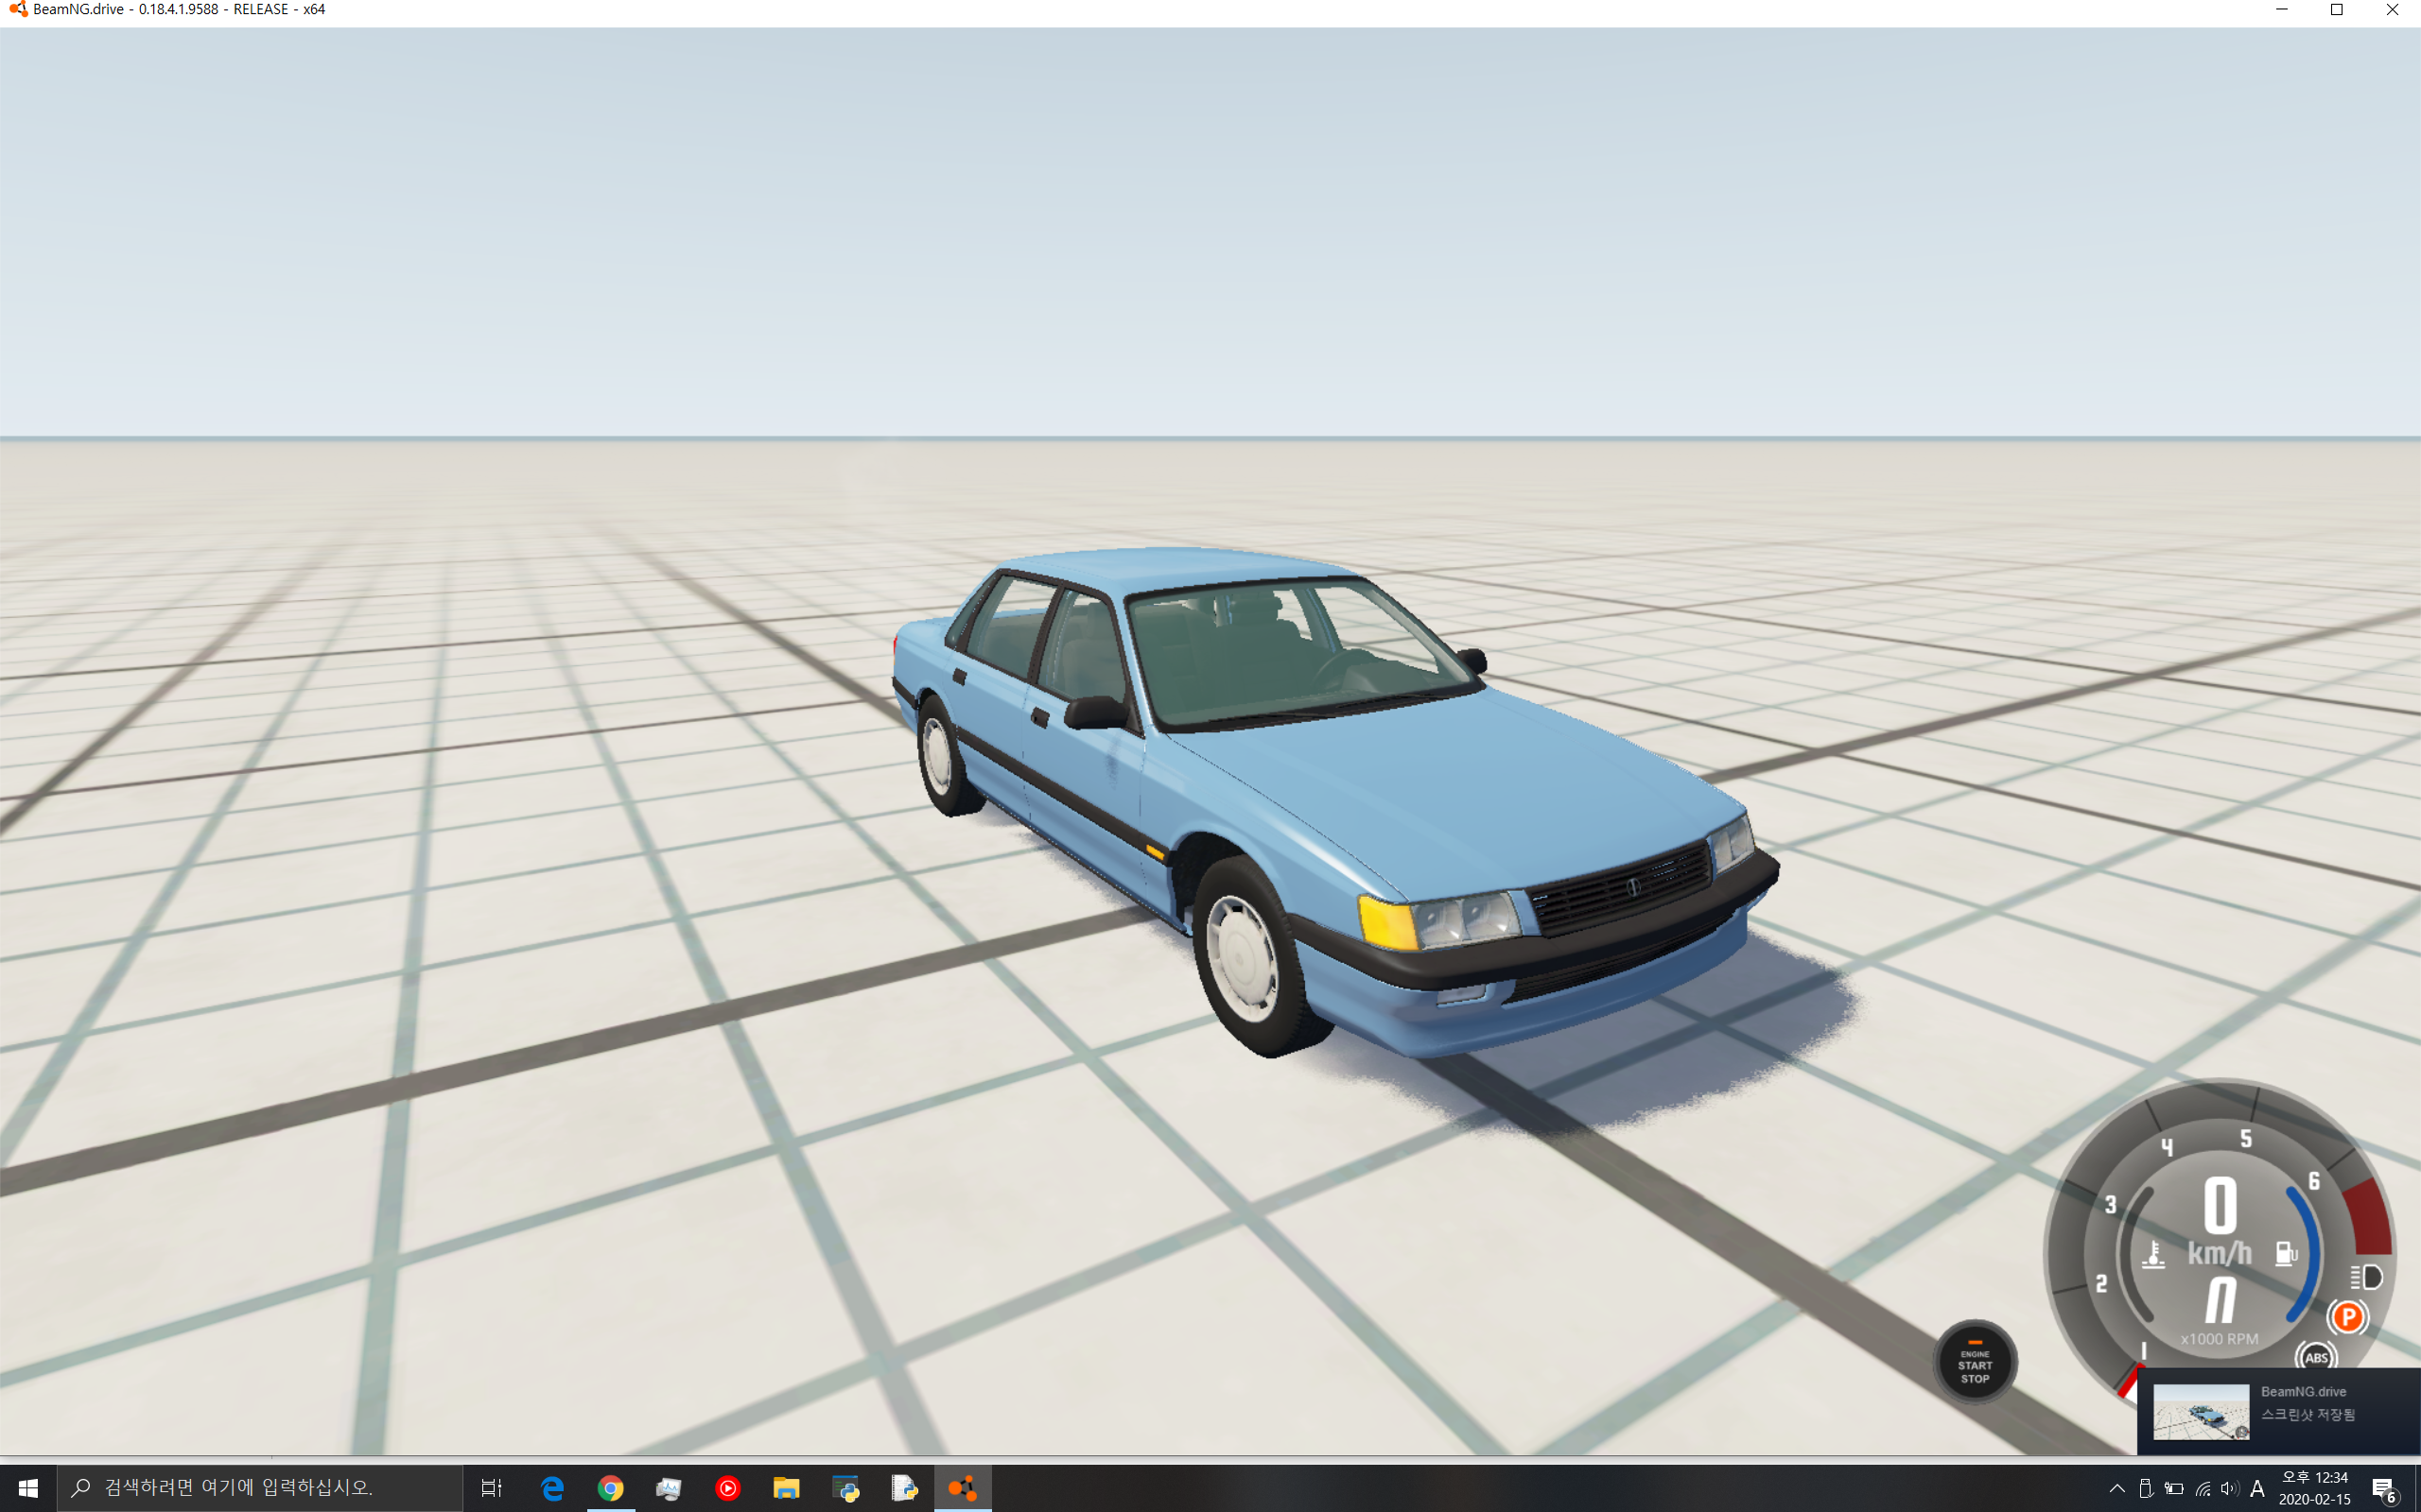Viewport: 2421px width, 1512px height.
Task: Open the clock showing 오후 12:34
Action: [x=2314, y=1488]
